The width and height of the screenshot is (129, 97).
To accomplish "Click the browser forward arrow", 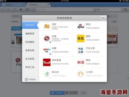I will click(9, 9).
